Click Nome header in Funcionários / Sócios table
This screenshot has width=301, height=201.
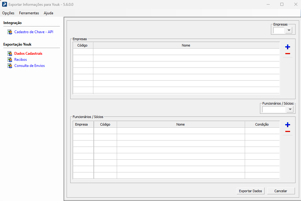pos(181,124)
